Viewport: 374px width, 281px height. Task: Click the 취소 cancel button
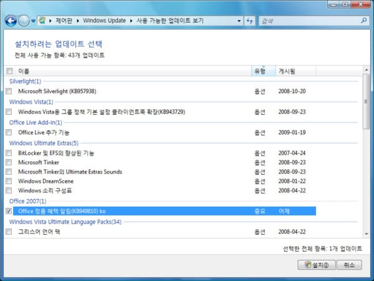pyautogui.click(x=348, y=265)
